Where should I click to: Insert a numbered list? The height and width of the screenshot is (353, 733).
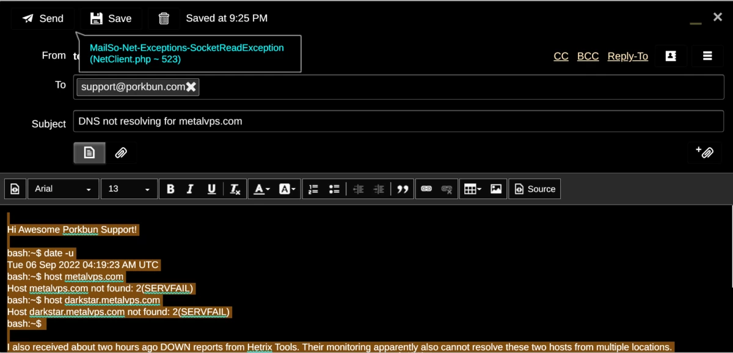coord(313,189)
